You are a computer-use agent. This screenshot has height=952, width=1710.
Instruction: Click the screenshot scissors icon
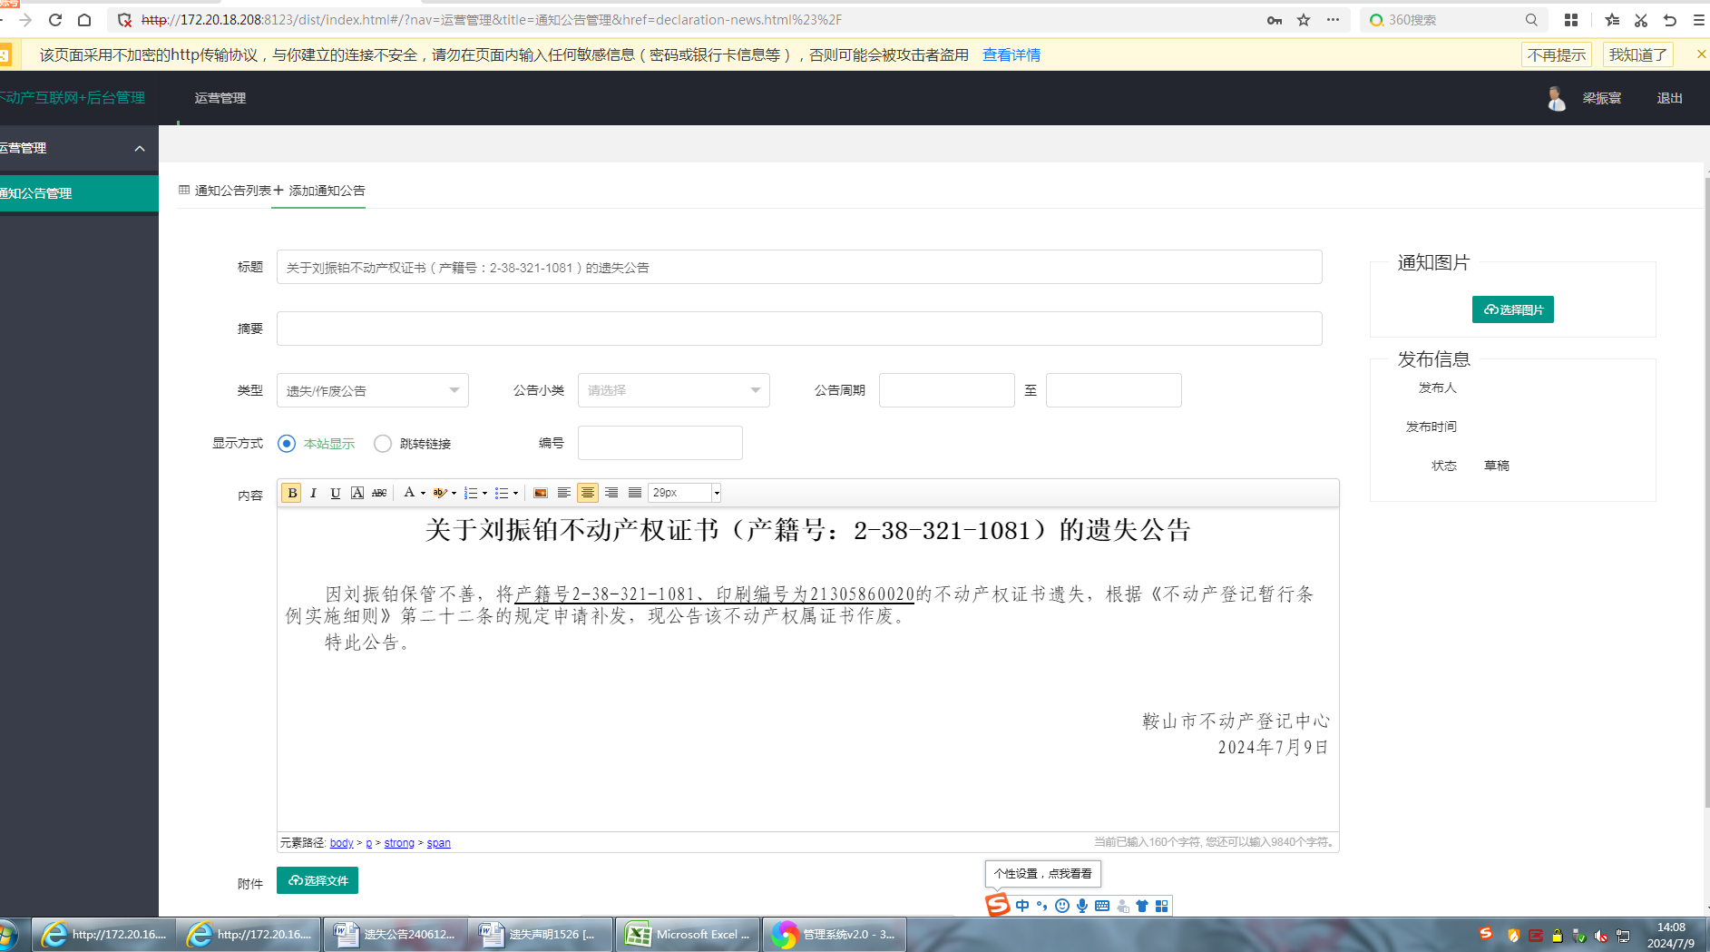[x=1641, y=20]
